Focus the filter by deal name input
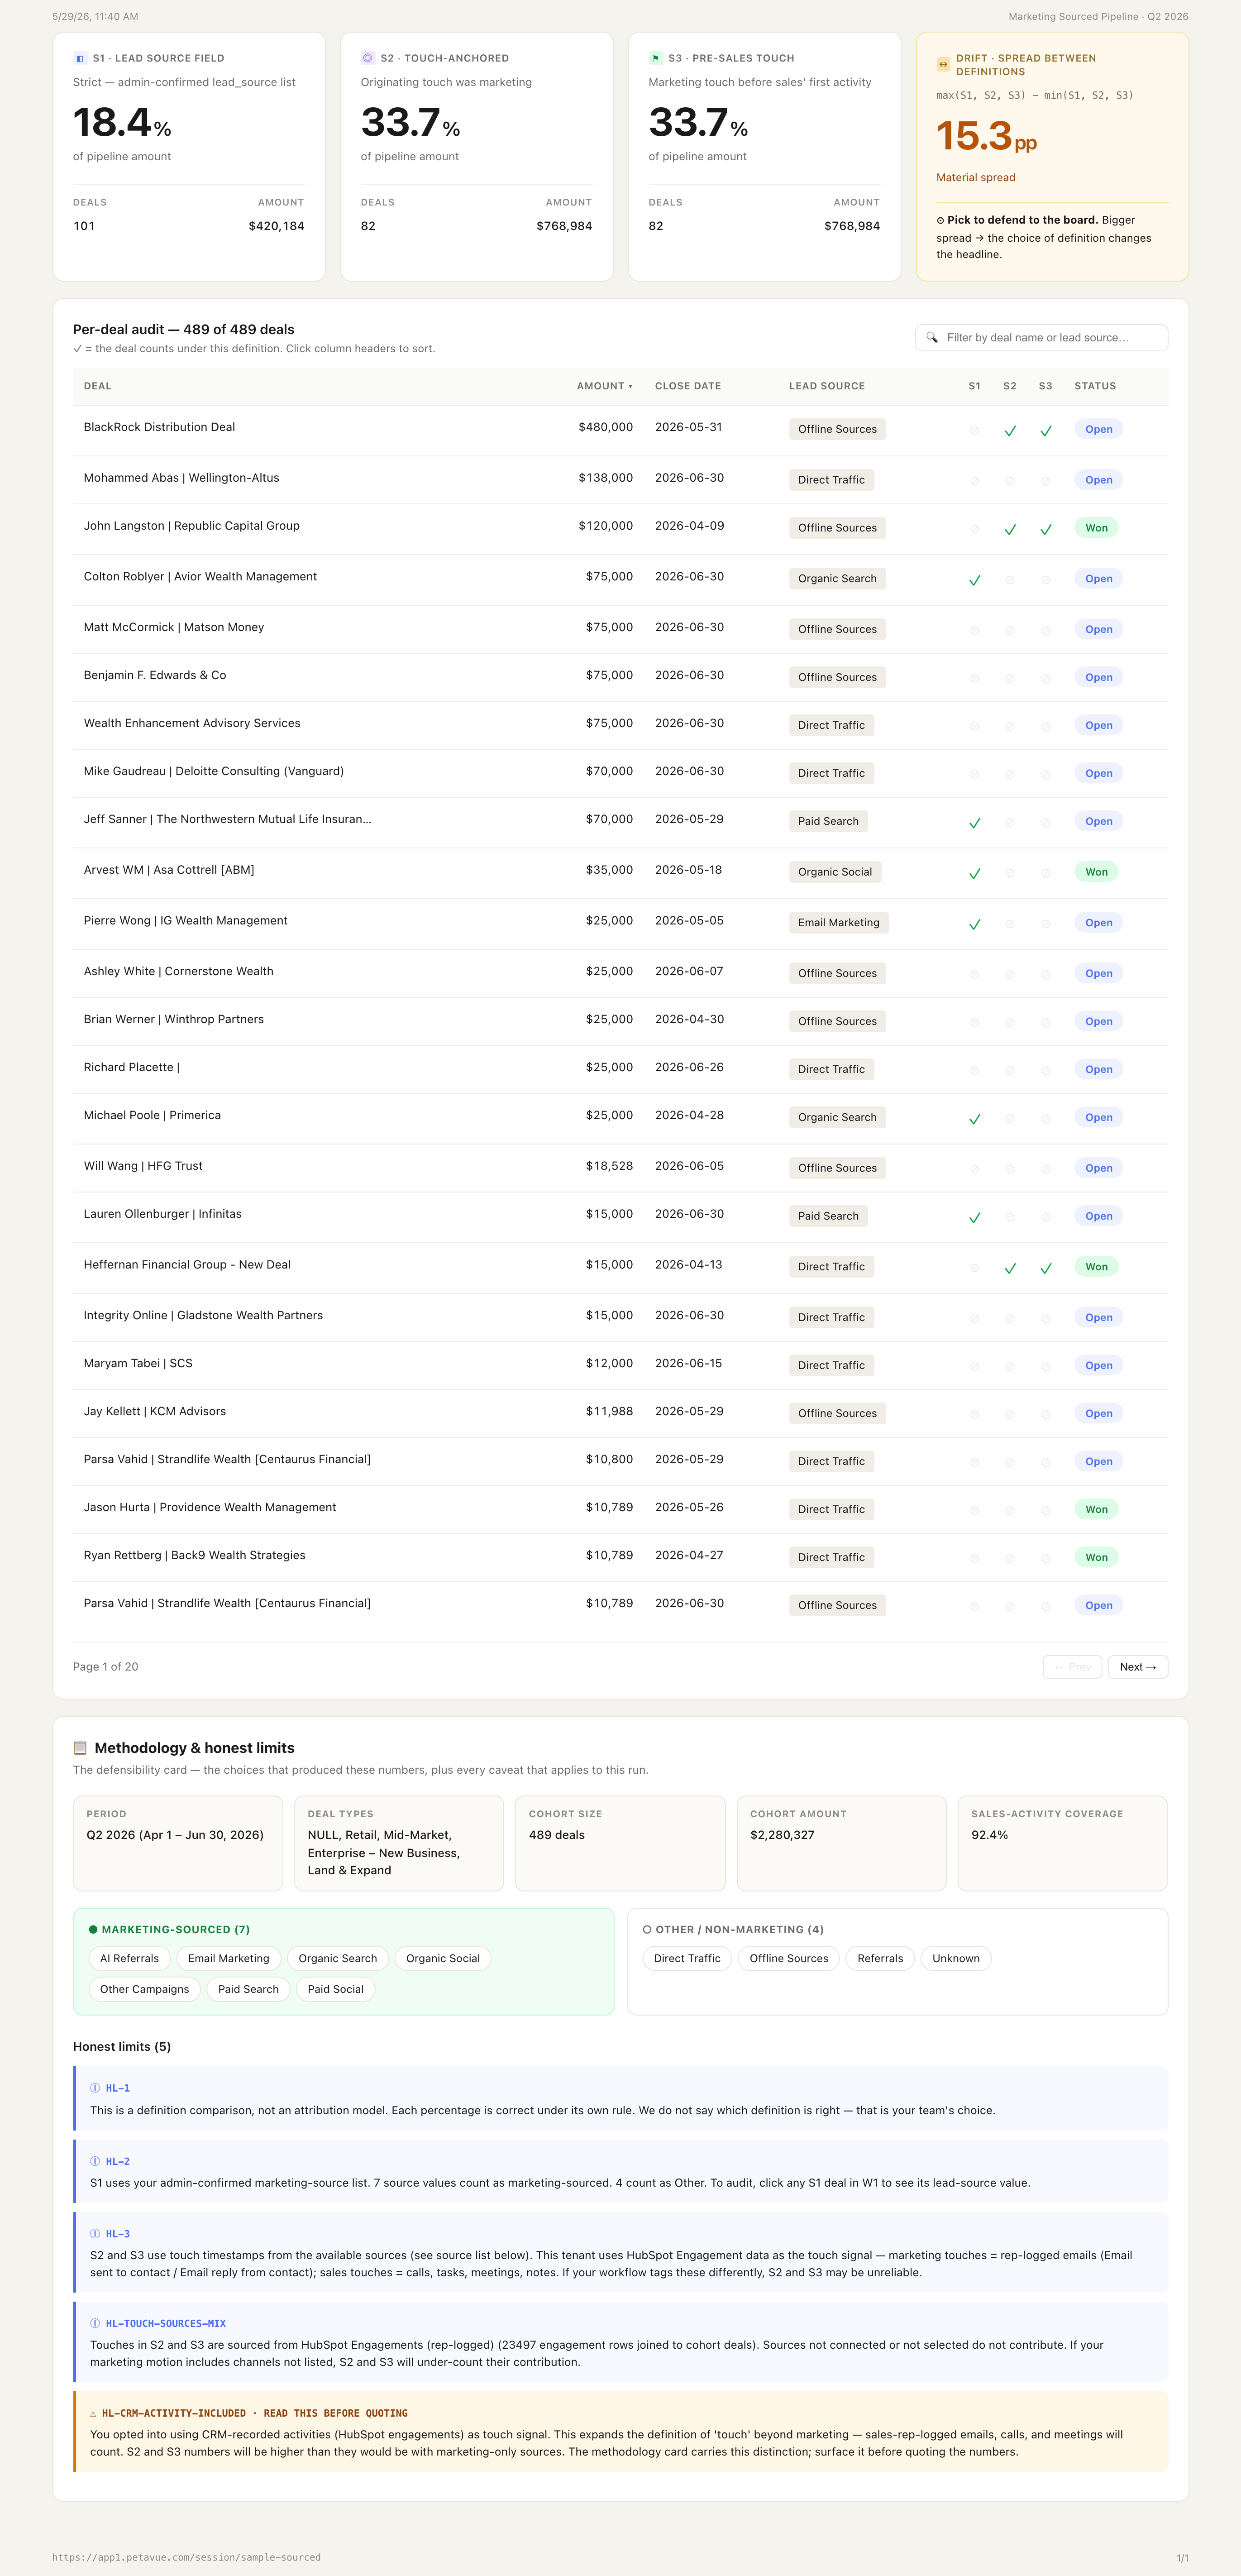 [x=1041, y=338]
